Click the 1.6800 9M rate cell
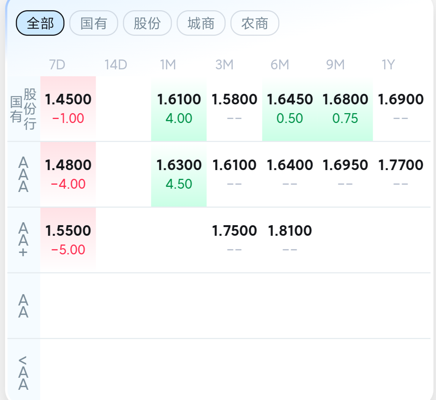The image size is (436, 400). click(x=345, y=108)
